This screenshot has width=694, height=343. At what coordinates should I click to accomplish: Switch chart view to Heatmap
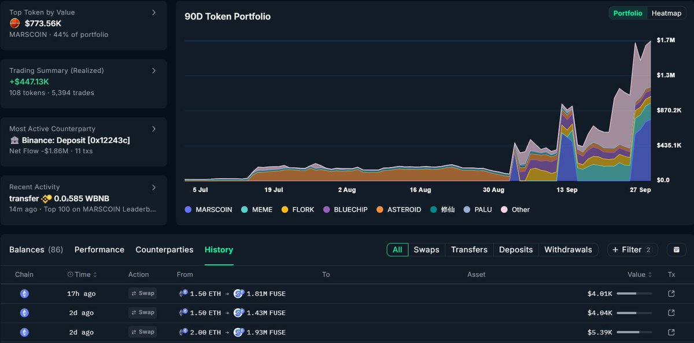point(666,13)
